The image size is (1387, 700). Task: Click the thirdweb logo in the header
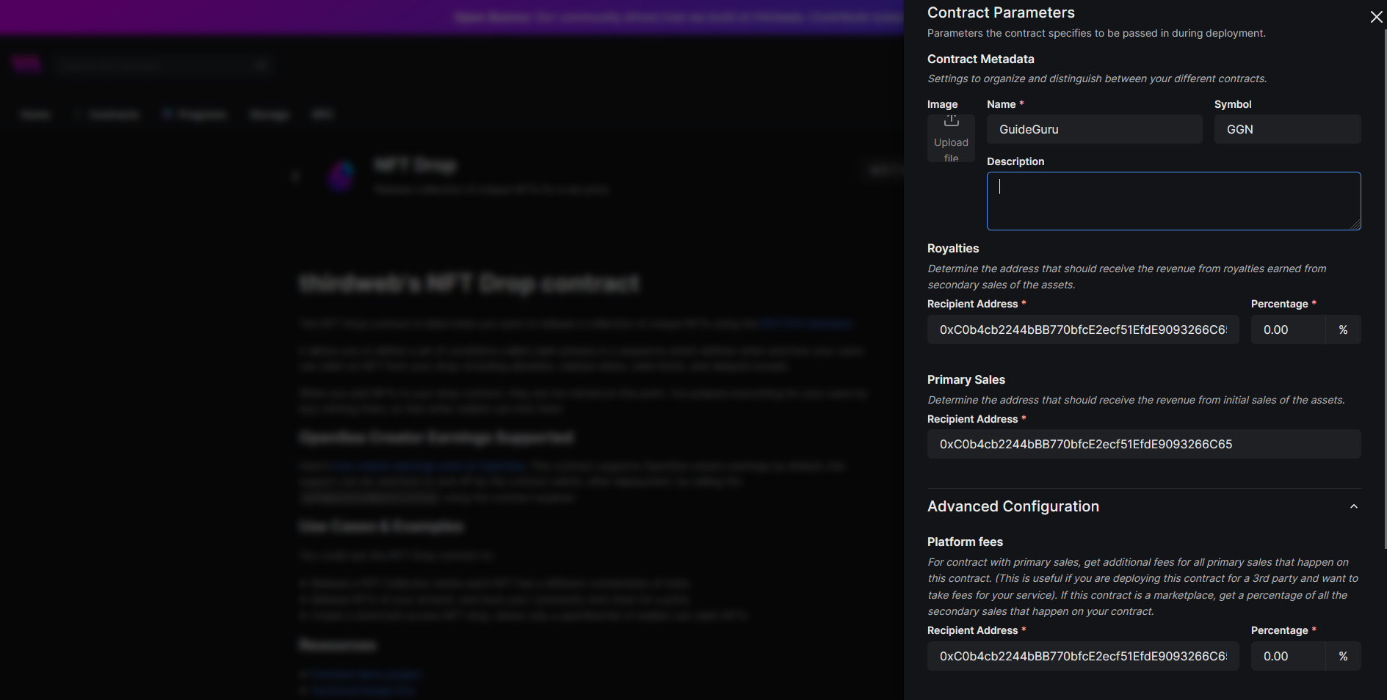coord(26,65)
